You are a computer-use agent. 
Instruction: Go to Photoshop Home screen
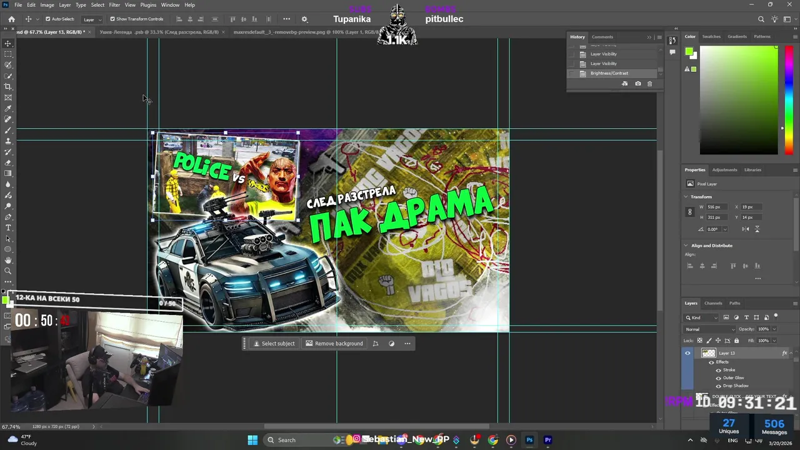click(11, 19)
